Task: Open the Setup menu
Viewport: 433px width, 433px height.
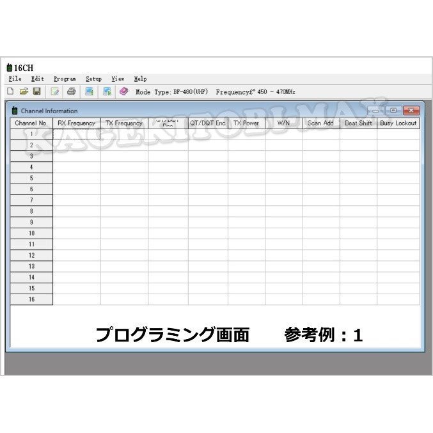Action: [93, 79]
